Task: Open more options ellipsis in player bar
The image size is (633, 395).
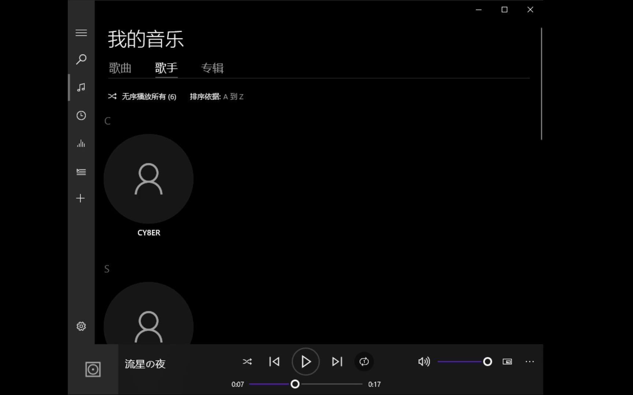Action: pyautogui.click(x=530, y=362)
